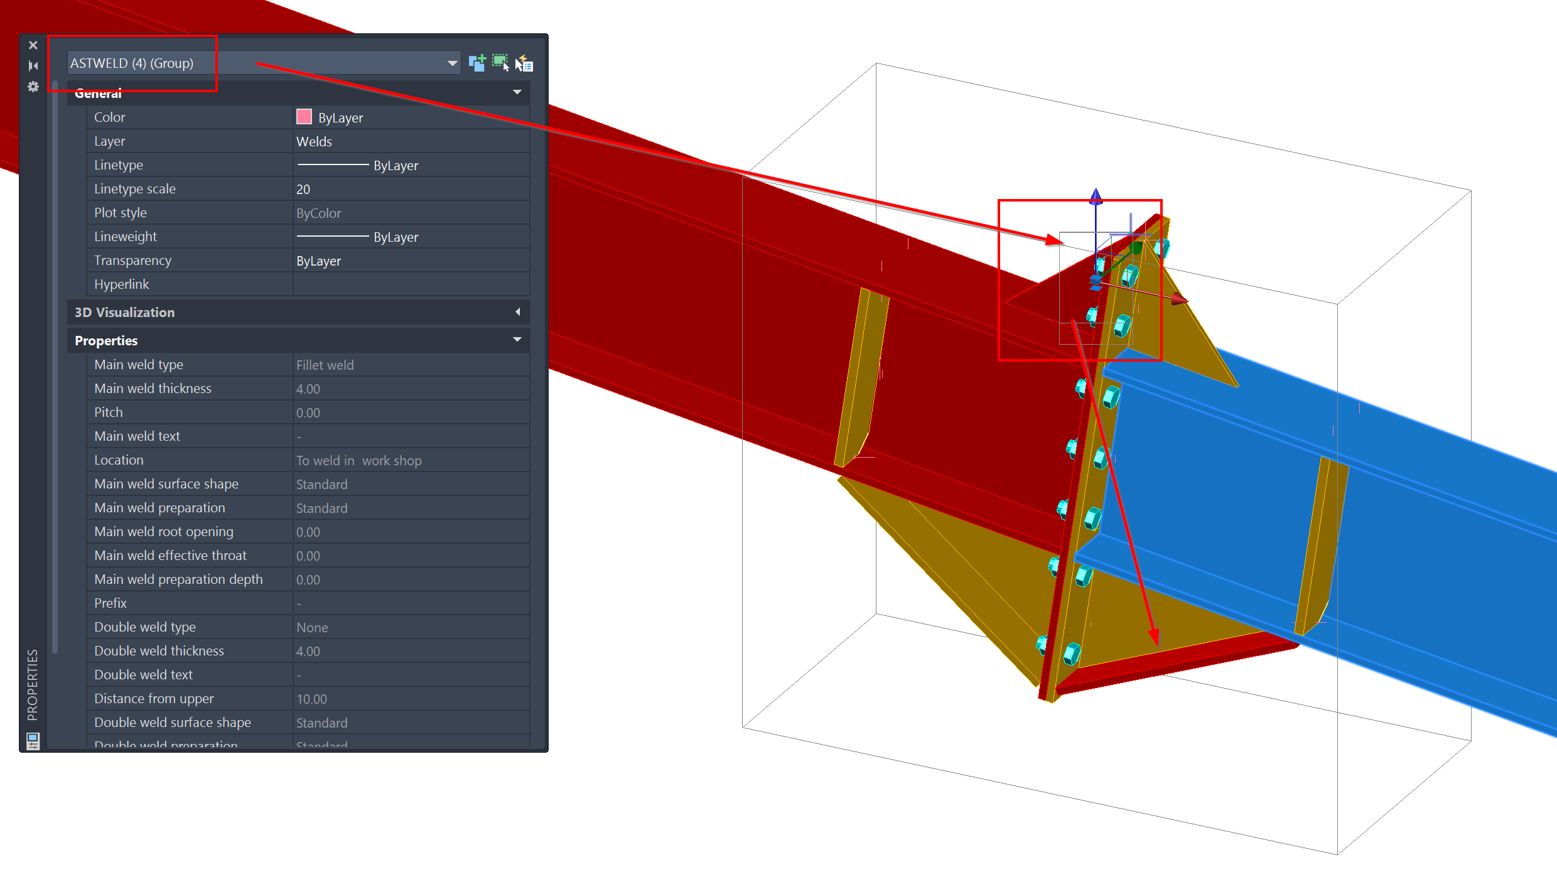Open the palette settings gear menu

click(x=33, y=87)
